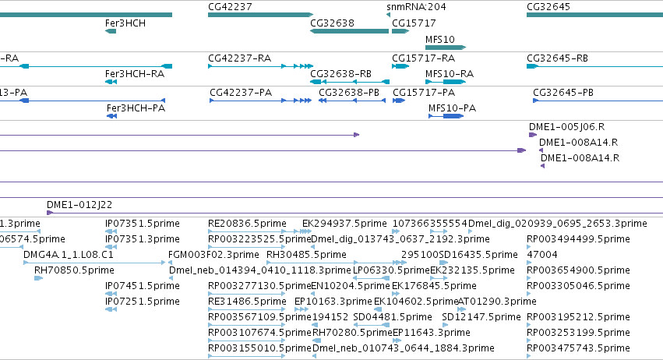Viewport: 663px width, 360px height.
Task: Open the RE31486.5prime EST label
Action: (247, 302)
